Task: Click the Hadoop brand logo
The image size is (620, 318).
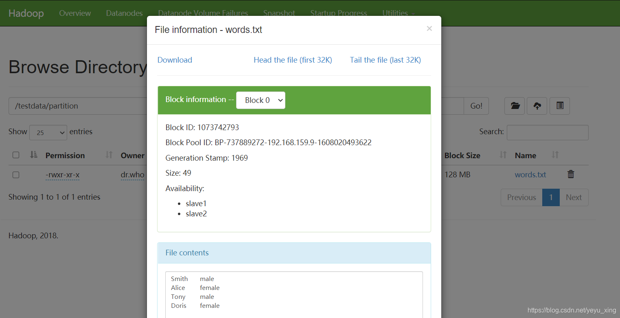Action: (x=26, y=13)
